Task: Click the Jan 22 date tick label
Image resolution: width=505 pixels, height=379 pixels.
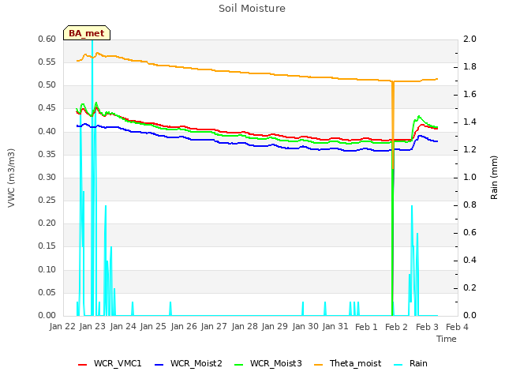Action: tap(62, 327)
